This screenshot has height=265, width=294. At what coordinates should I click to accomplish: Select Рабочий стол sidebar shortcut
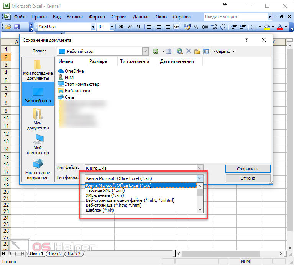38,94
